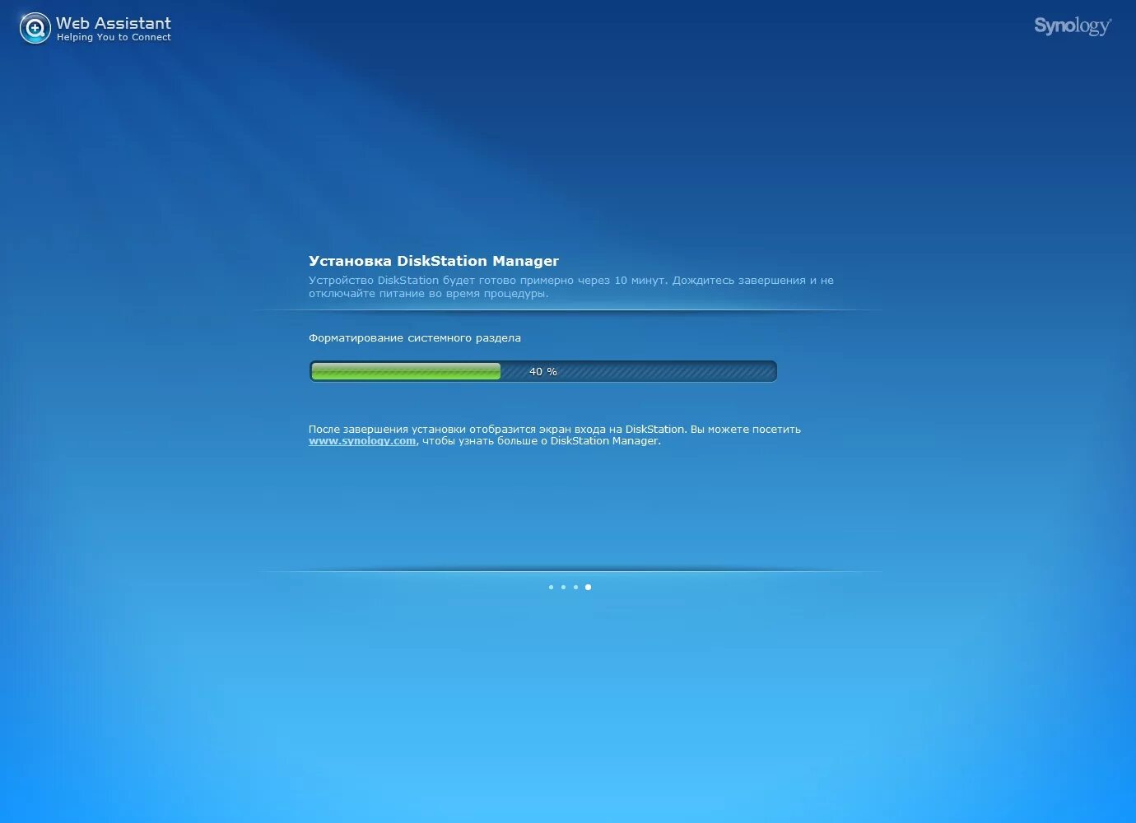
Task: Select the first step indicator dot
Action: [551, 587]
